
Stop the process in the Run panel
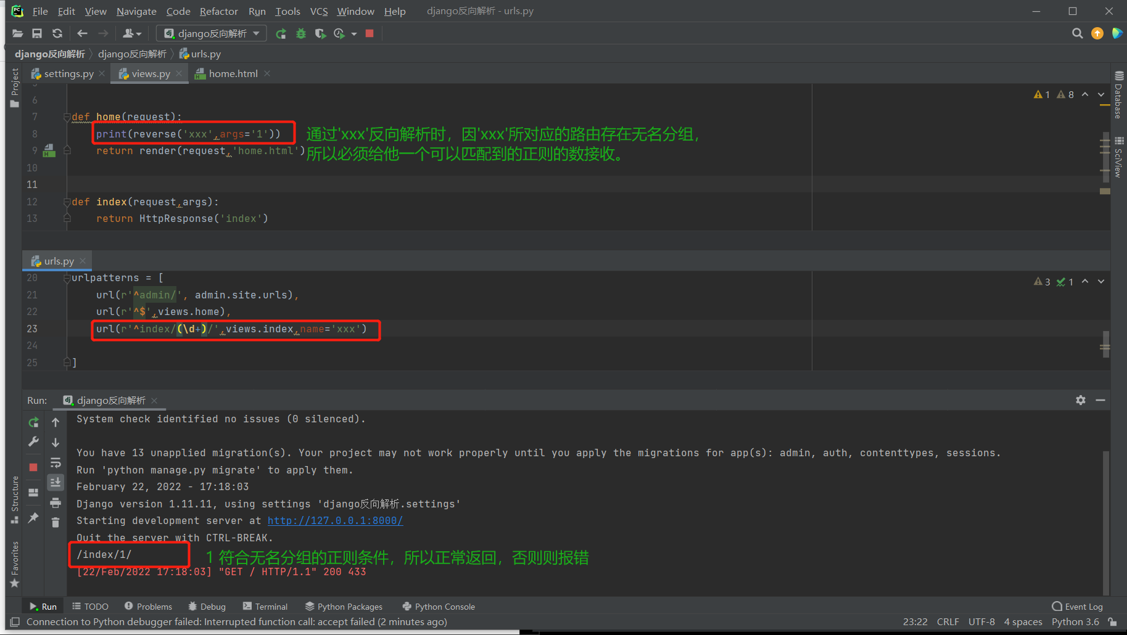pos(34,467)
